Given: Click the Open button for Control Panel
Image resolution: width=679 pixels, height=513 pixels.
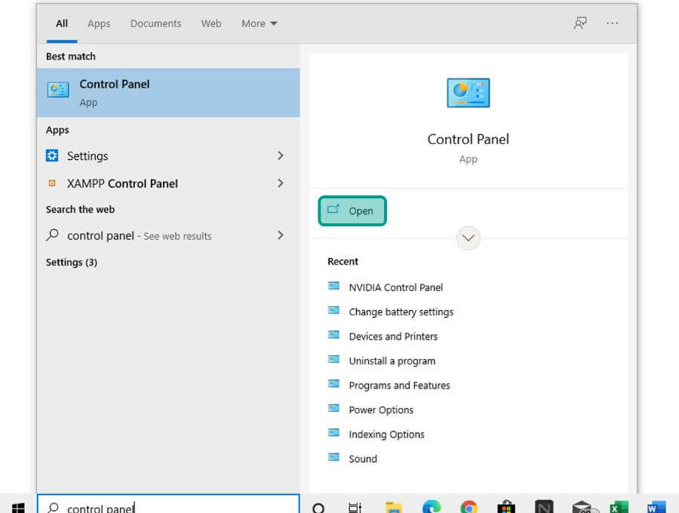Looking at the screenshot, I should point(352,210).
